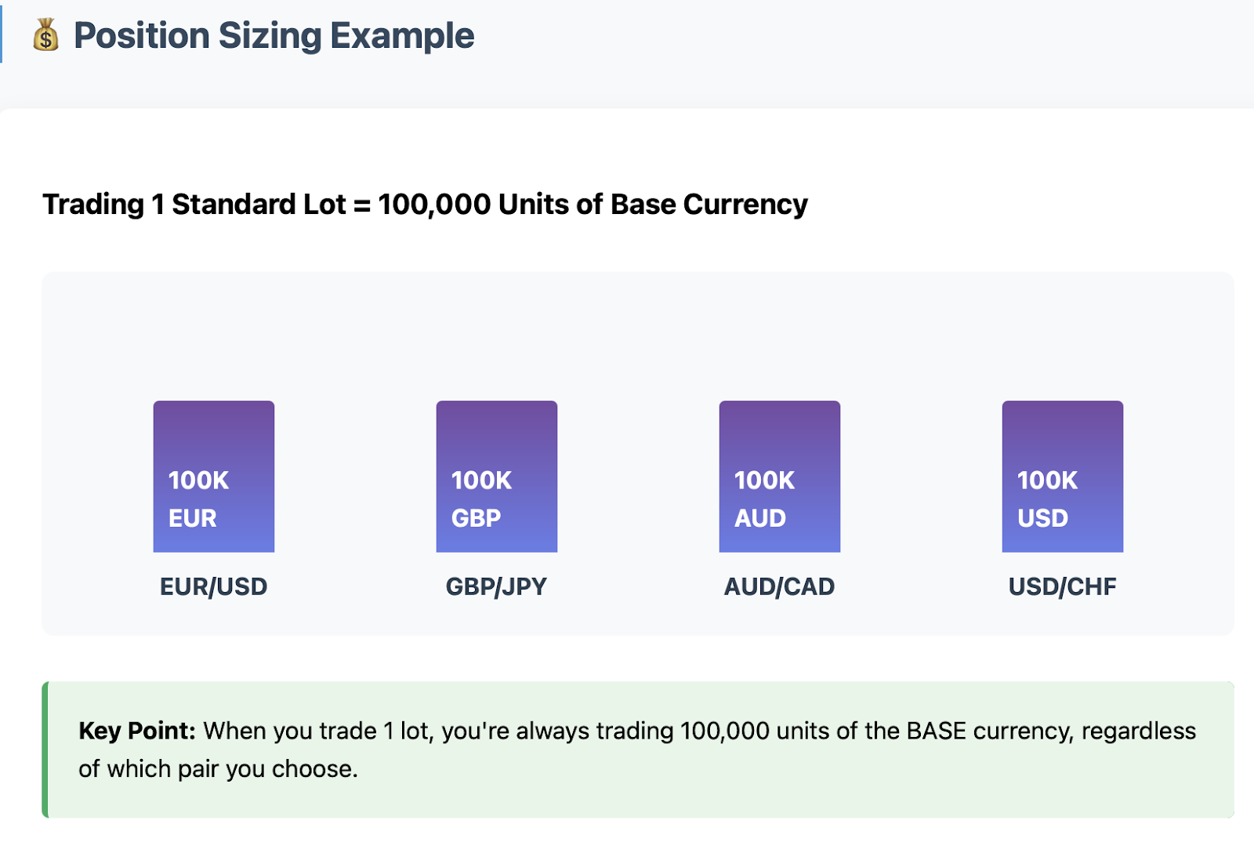Click the 100K text in the GBP bar
The image size is (1254, 853).
[x=481, y=480]
